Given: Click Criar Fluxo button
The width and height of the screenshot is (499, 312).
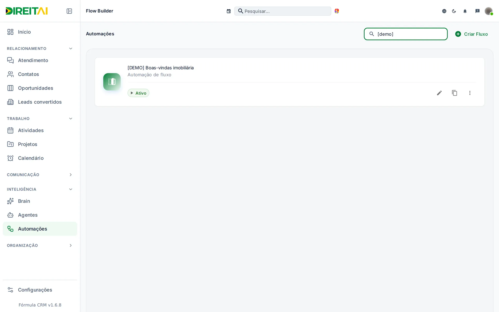Looking at the screenshot, I should (x=471, y=34).
